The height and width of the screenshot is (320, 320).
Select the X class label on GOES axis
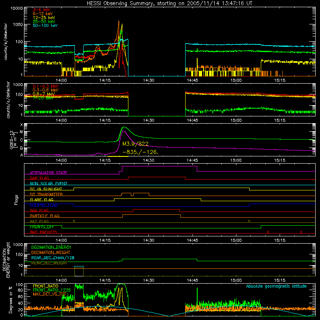pyautogui.click(x=22, y=125)
